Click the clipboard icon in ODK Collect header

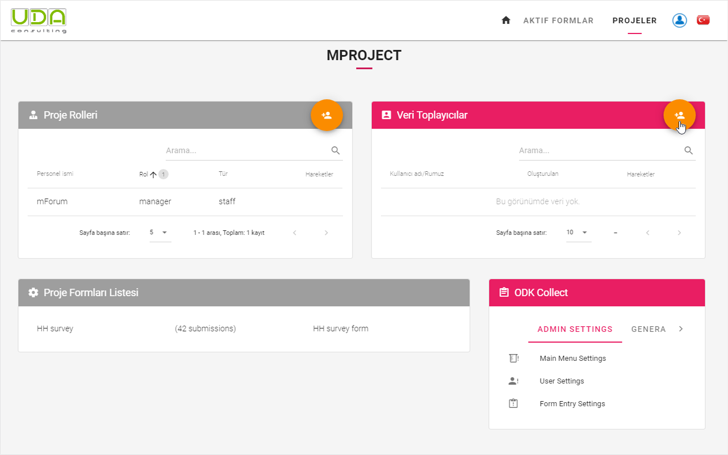(x=504, y=293)
